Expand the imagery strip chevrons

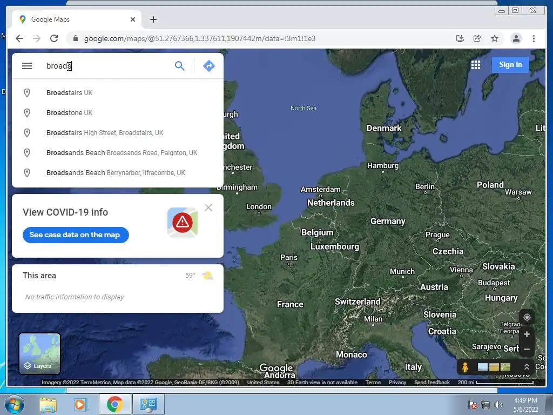pyautogui.click(x=527, y=367)
